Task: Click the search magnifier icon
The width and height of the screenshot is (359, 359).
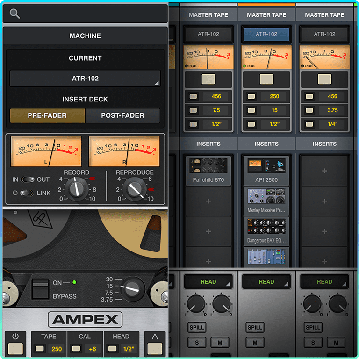Action: (14, 14)
